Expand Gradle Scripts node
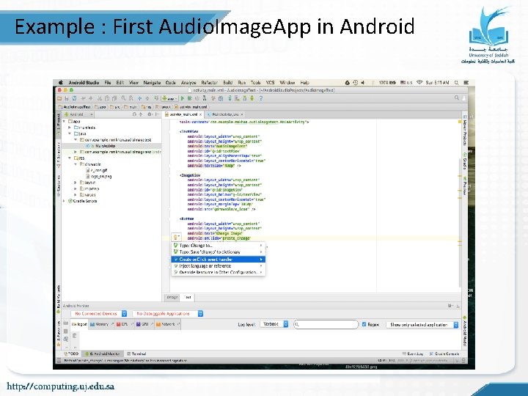Image resolution: width=528 pixels, height=396 pixels. (x=65, y=201)
